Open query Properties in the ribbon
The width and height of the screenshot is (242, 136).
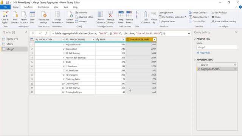[x=81, y=12]
